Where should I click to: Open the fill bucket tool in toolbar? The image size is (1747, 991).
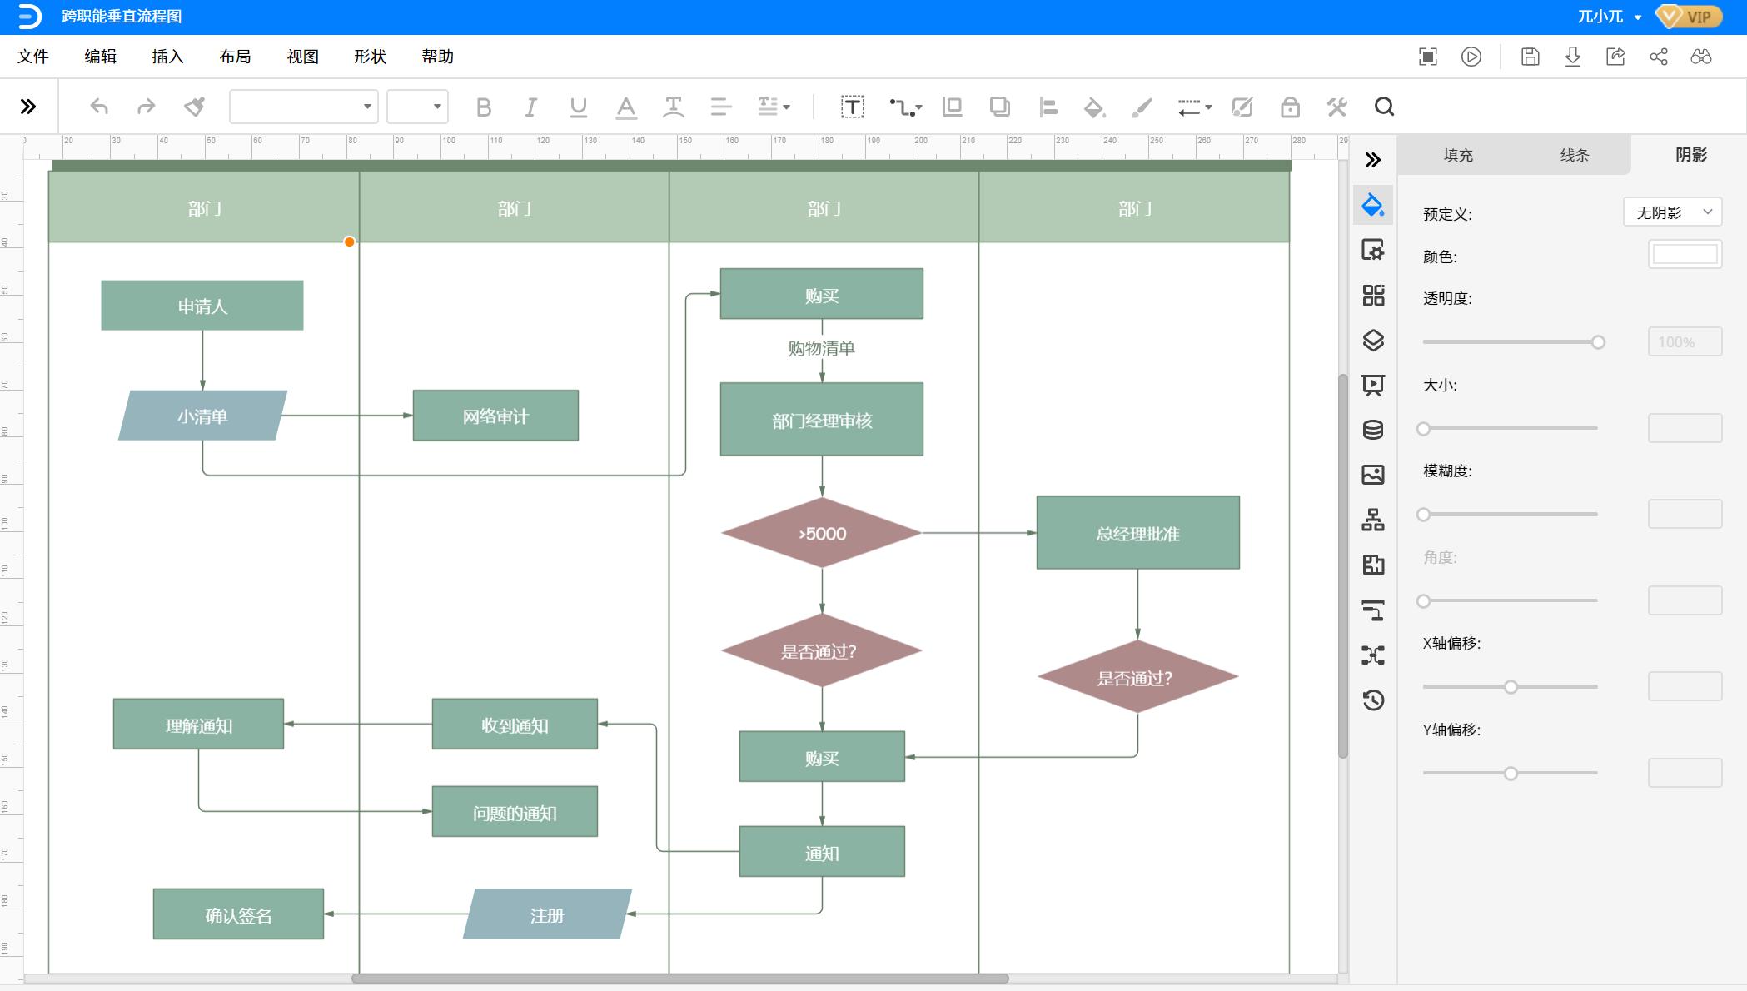(x=1094, y=107)
